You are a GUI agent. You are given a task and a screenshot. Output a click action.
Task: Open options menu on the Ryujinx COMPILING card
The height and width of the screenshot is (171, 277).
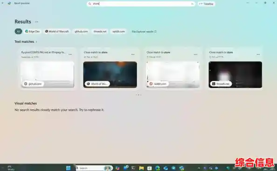pos(70,54)
